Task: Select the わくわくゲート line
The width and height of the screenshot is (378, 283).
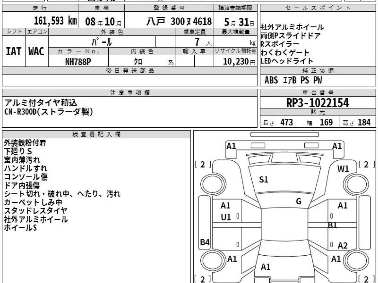Action: tap(285, 53)
